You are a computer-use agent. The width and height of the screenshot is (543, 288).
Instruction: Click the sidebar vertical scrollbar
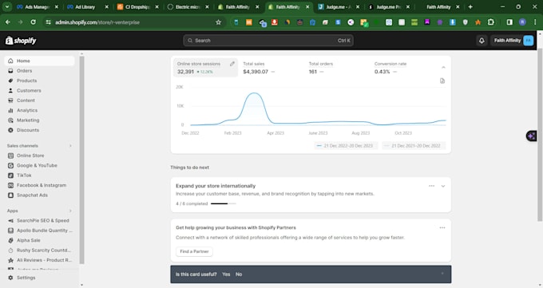[81, 160]
